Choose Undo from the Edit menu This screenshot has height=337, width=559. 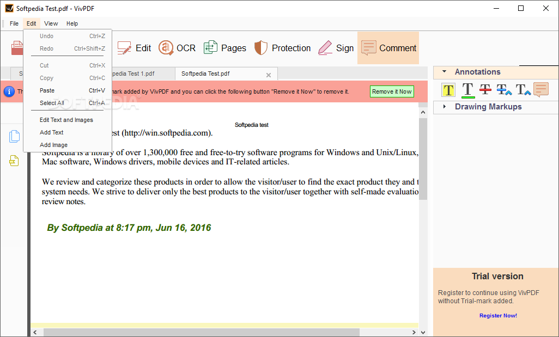[68, 36]
